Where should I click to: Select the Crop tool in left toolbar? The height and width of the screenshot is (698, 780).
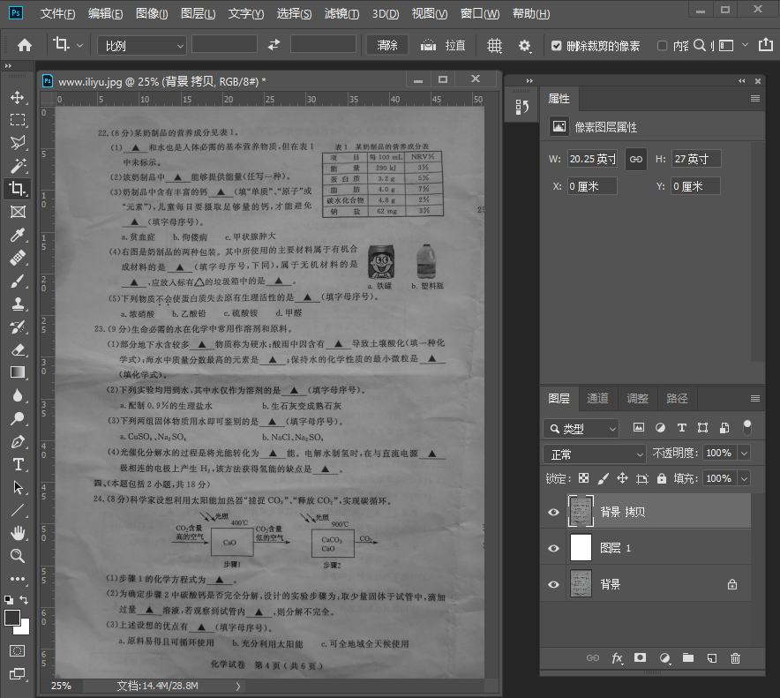(x=18, y=189)
